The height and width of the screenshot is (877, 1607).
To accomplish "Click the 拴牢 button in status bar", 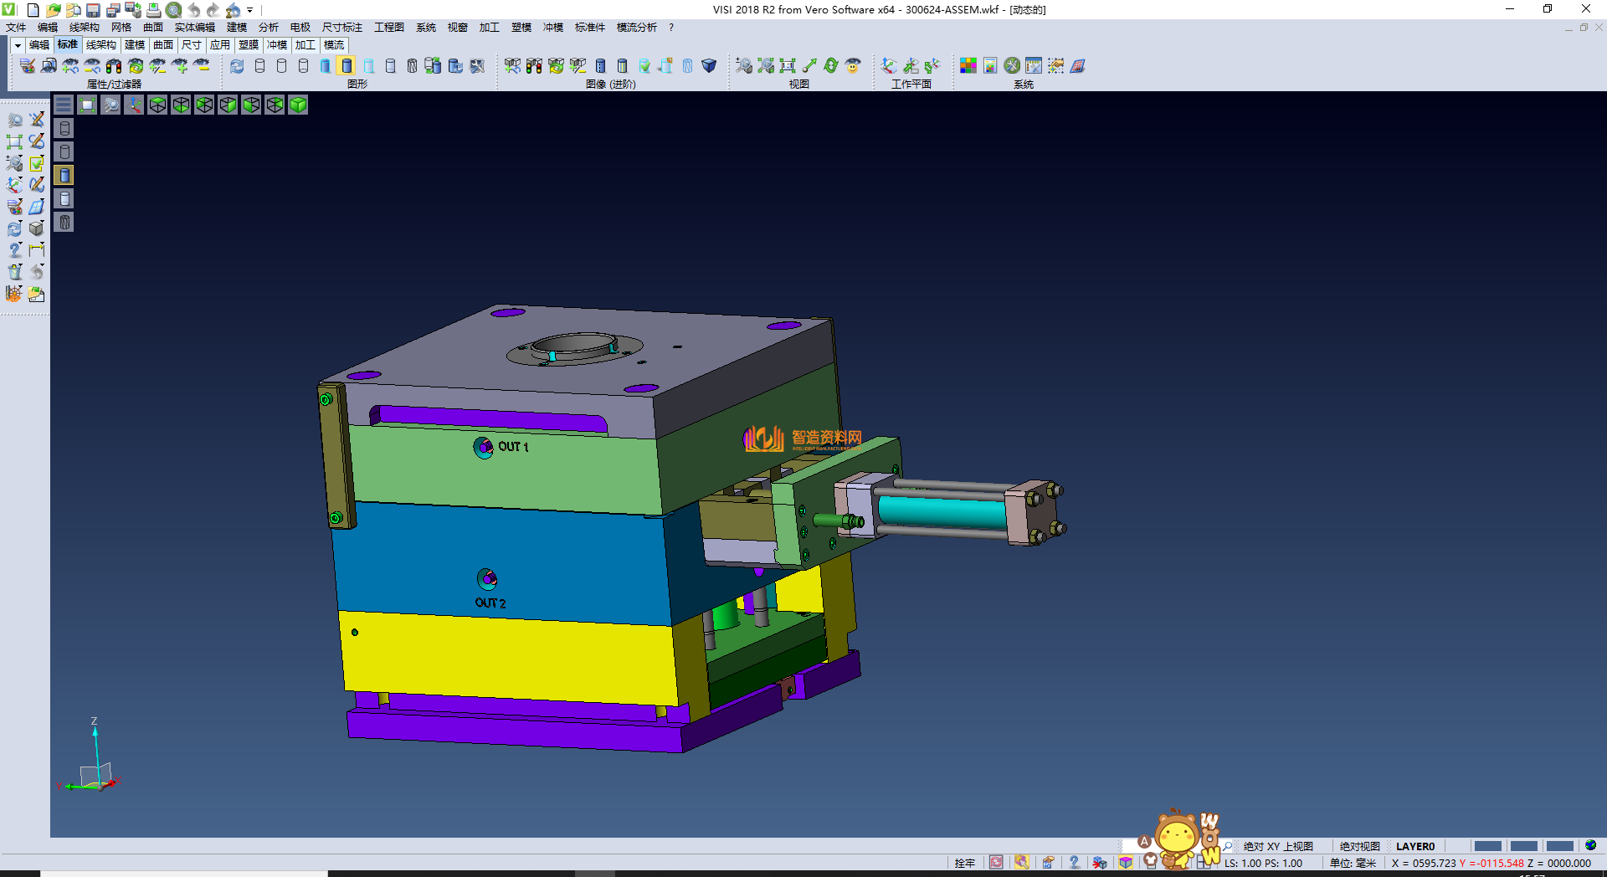I will (x=964, y=863).
